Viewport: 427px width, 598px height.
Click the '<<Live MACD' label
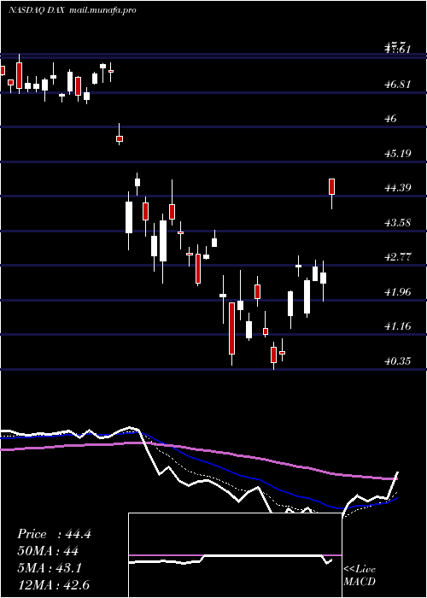360,575
